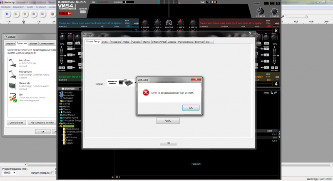Switch to Afspelen tab in Geluid dialog
The height and width of the screenshot is (181, 333).
(x=10, y=44)
